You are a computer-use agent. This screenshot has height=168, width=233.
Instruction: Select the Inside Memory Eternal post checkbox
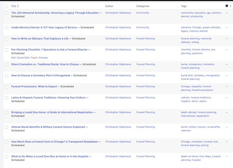pos(7,28)
